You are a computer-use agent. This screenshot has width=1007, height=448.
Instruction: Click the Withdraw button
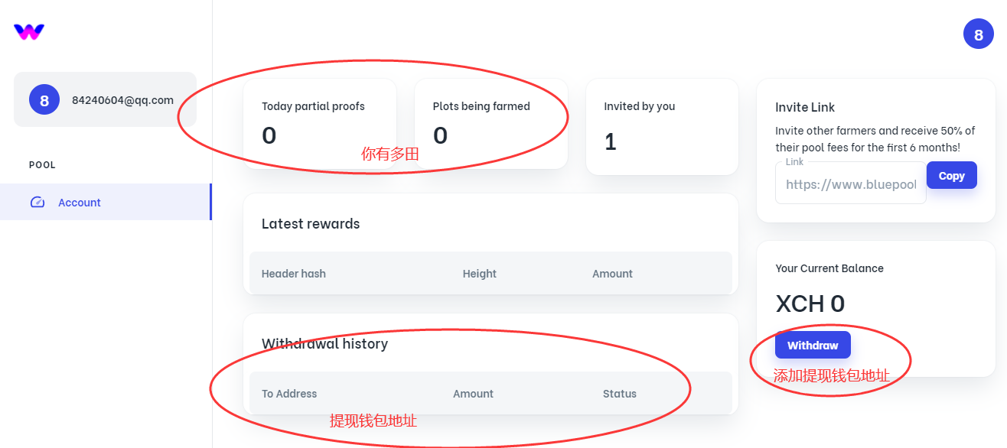812,346
